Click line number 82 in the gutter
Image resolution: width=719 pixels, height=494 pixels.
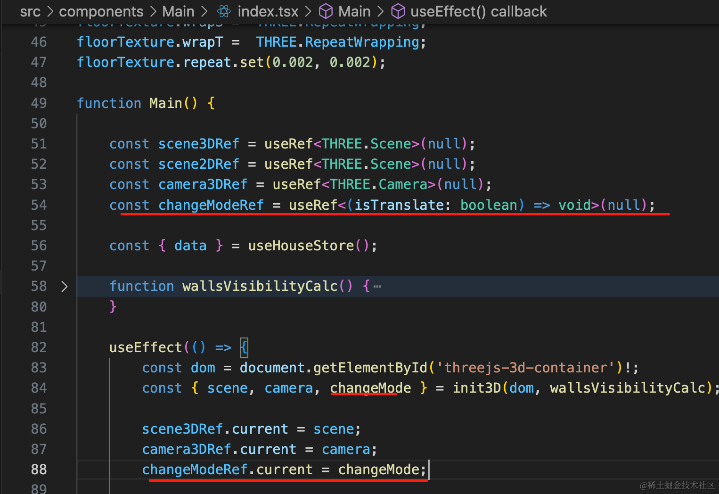pyautogui.click(x=39, y=347)
